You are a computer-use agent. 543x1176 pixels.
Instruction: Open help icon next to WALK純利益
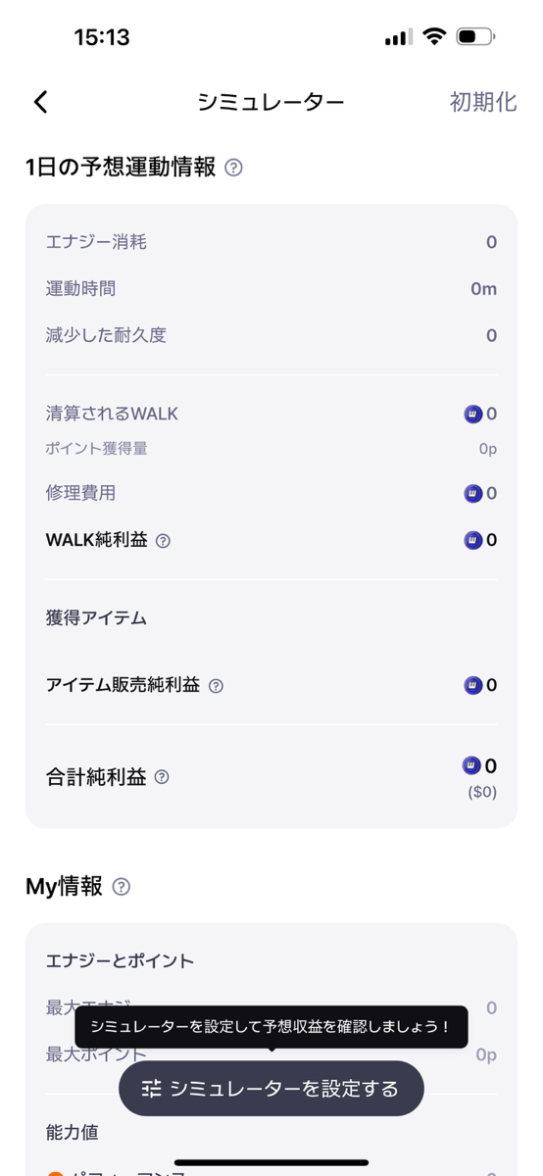tap(163, 540)
